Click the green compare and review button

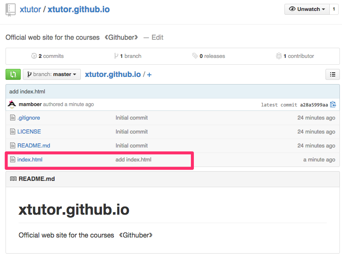point(13,74)
